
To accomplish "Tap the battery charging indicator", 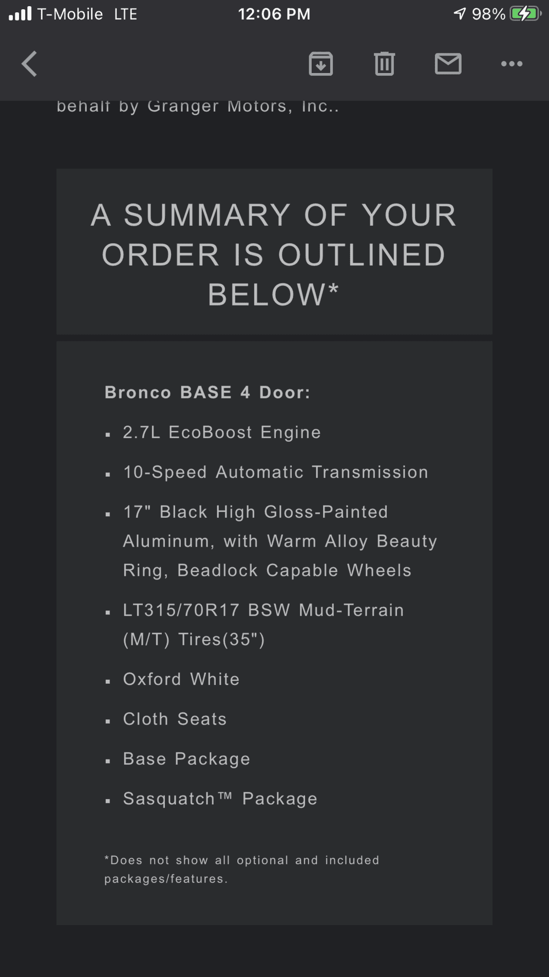I will click(x=525, y=13).
